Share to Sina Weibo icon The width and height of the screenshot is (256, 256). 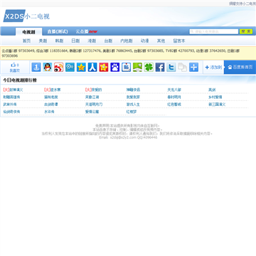pos(58,68)
